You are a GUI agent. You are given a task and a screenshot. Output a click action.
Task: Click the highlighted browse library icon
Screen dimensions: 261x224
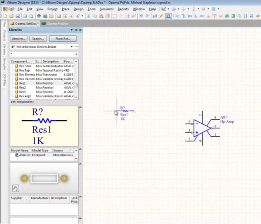click(x=168, y=16)
